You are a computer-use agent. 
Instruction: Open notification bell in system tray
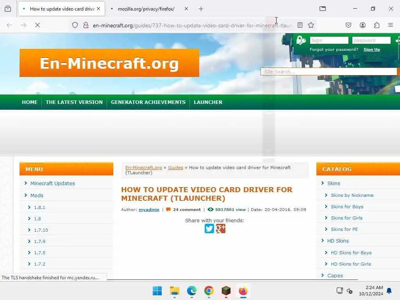click(x=389, y=291)
